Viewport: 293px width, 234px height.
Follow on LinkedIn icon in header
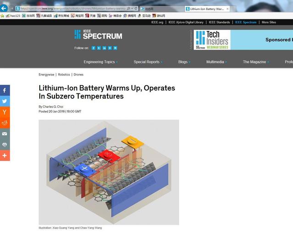pos(104,48)
